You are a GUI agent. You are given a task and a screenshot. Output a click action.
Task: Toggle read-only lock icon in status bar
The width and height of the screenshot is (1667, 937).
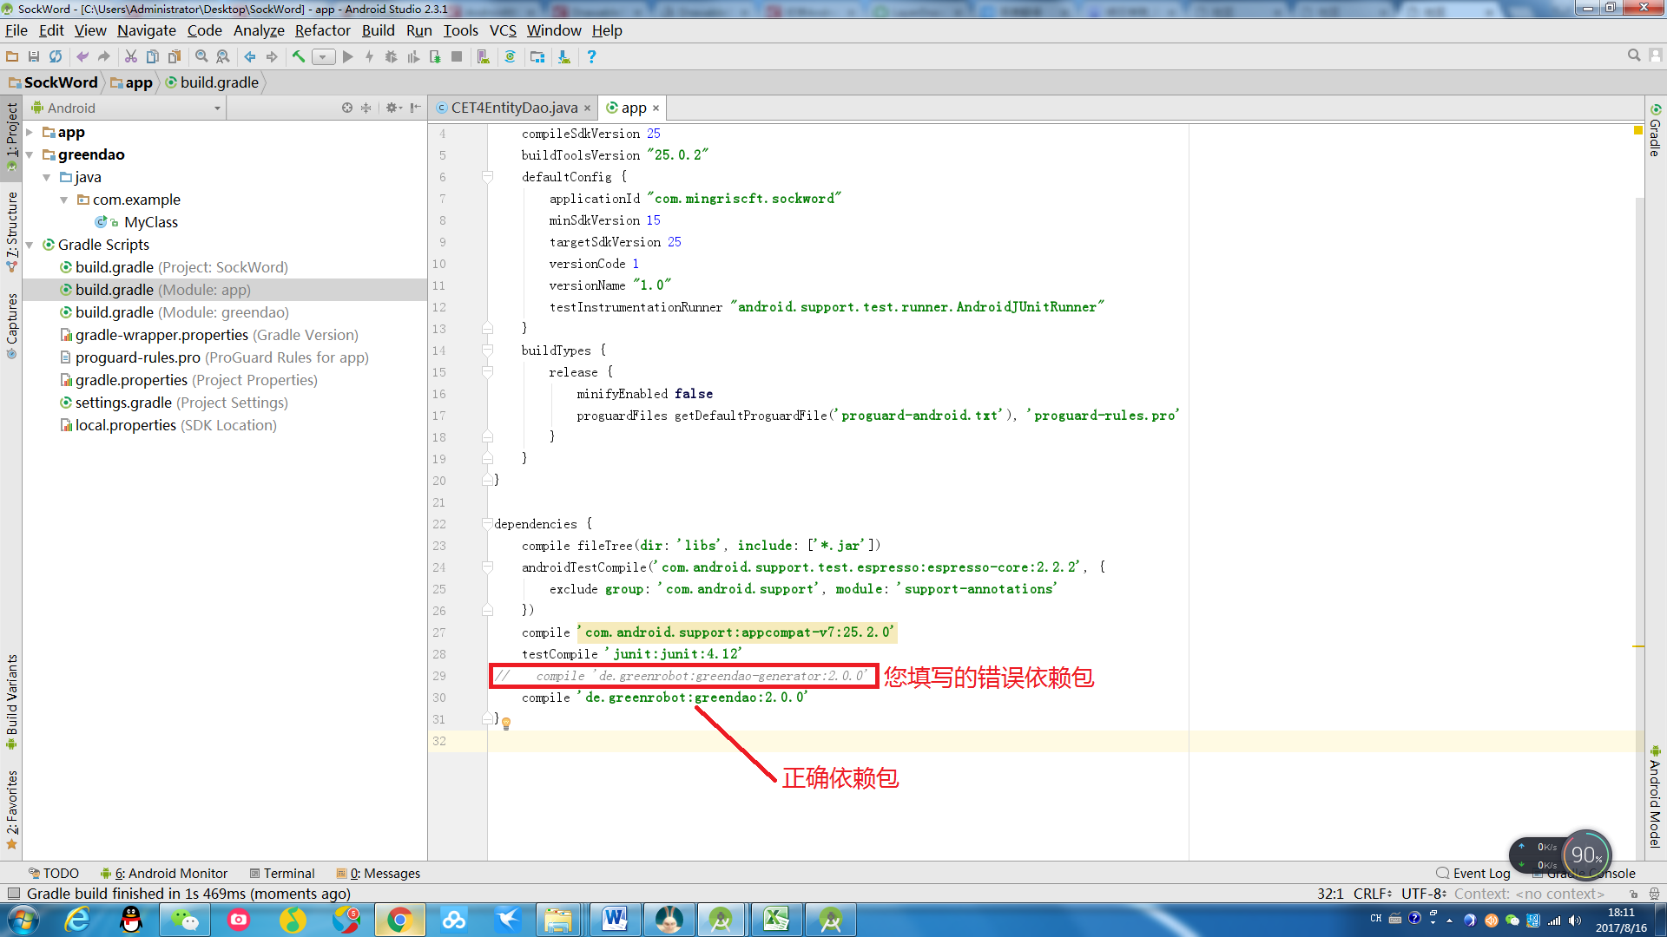(1633, 894)
